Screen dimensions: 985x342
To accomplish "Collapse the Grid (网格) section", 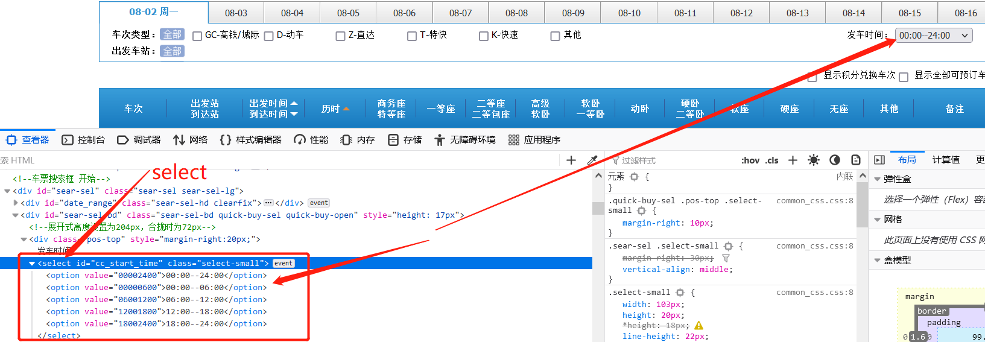I will [878, 220].
